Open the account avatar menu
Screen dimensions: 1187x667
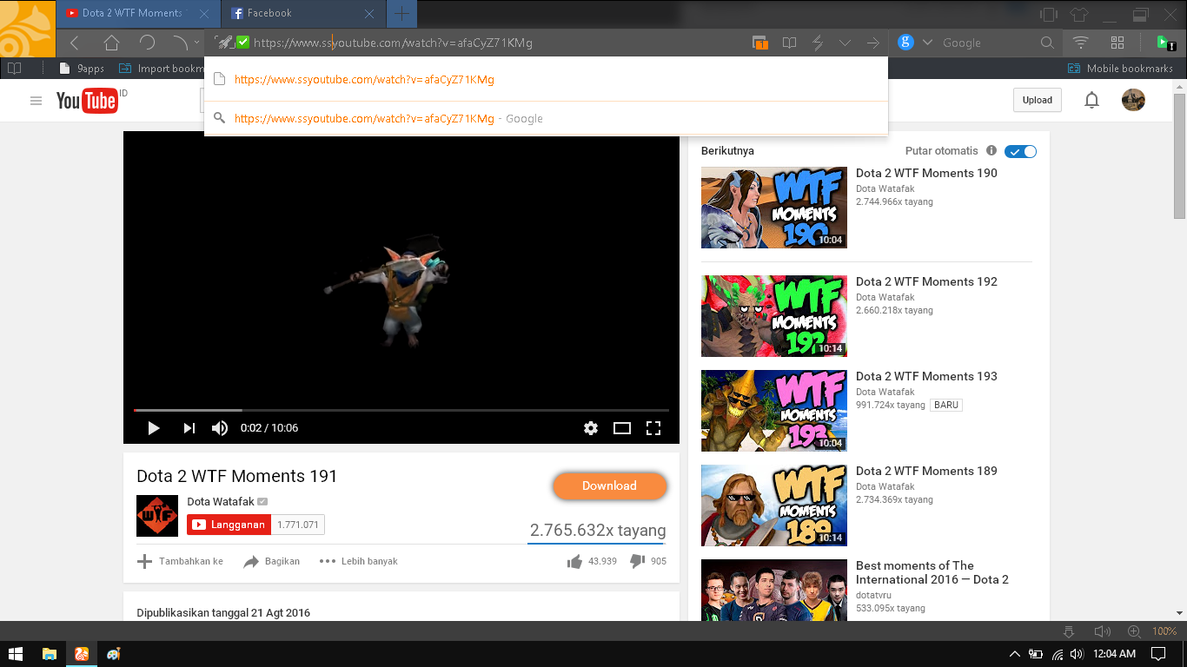1133,100
